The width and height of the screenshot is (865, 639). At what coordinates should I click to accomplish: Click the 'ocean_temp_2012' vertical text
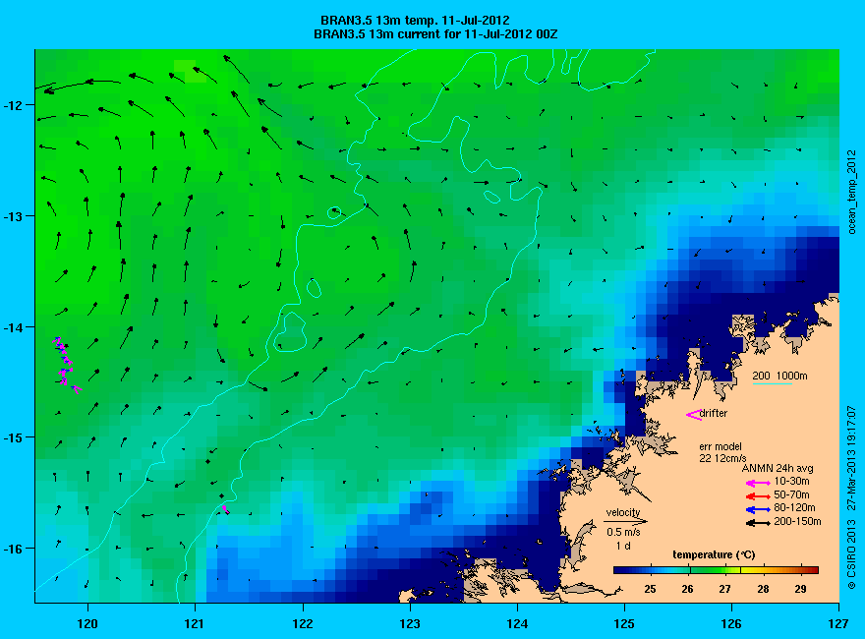[x=852, y=191]
